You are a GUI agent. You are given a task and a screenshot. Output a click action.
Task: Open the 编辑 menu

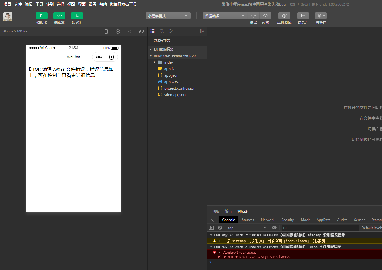point(29,4)
